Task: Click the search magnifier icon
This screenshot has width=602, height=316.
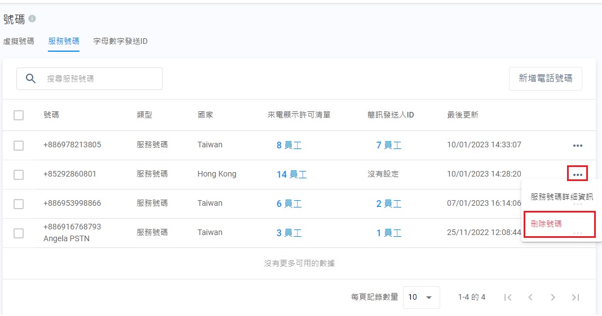Action: [x=31, y=79]
